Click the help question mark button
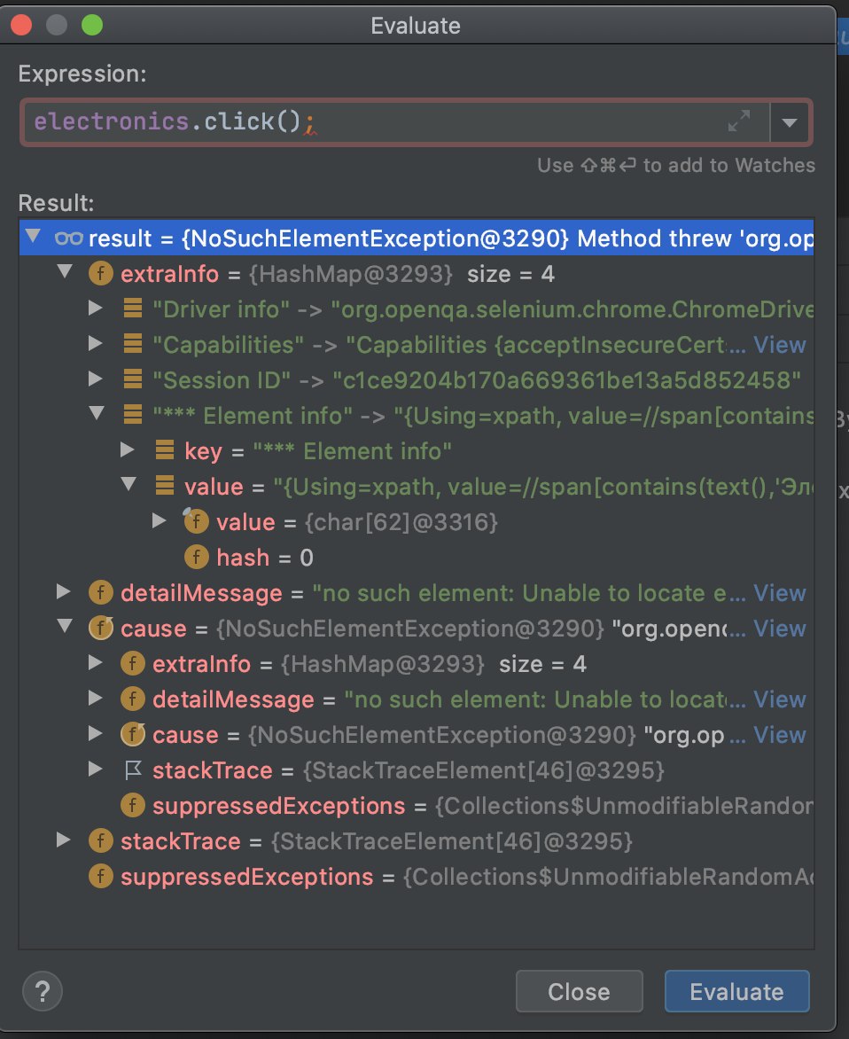 tap(43, 989)
